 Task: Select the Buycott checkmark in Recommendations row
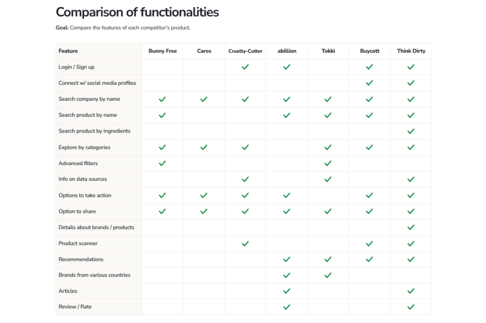click(x=369, y=259)
